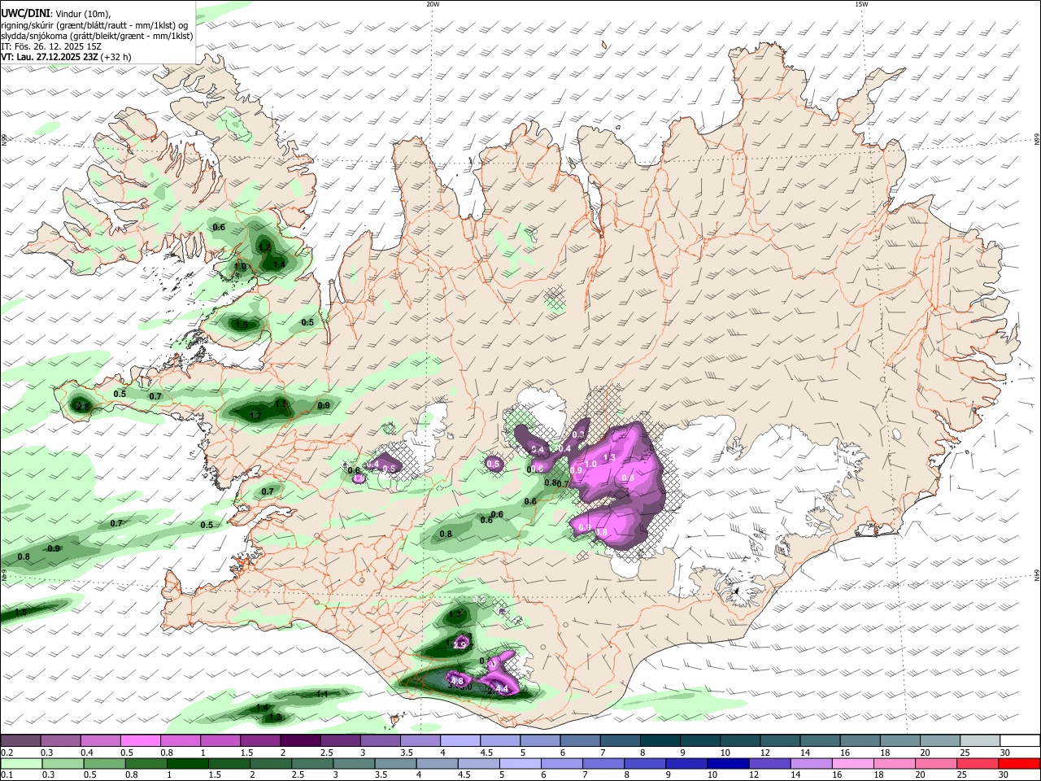Click the lightest green swatch starting the lower scale
The width and height of the screenshot is (1041, 781).
click(x=21, y=764)
